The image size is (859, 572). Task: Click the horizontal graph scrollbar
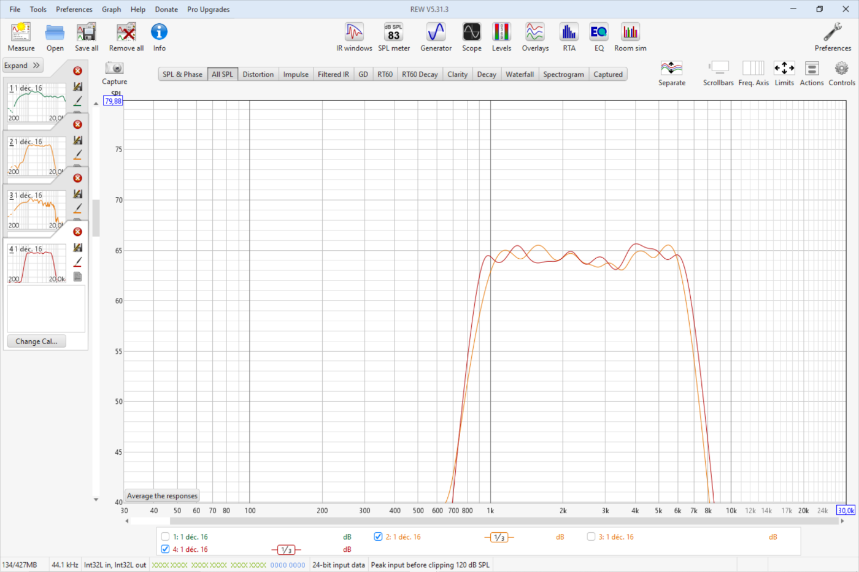coord(485,521)
